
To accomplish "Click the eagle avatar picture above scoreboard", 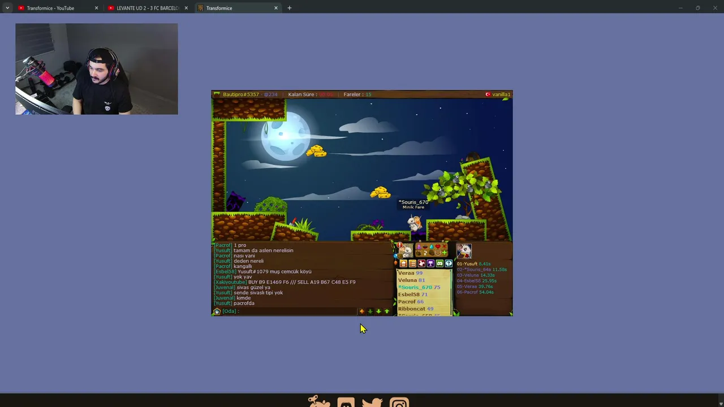I will (x=464, y=251).
